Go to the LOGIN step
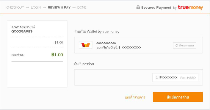Image resolution: width=210 pixels, height=110 pixels. pyautogui.click(x=36, y=7)
